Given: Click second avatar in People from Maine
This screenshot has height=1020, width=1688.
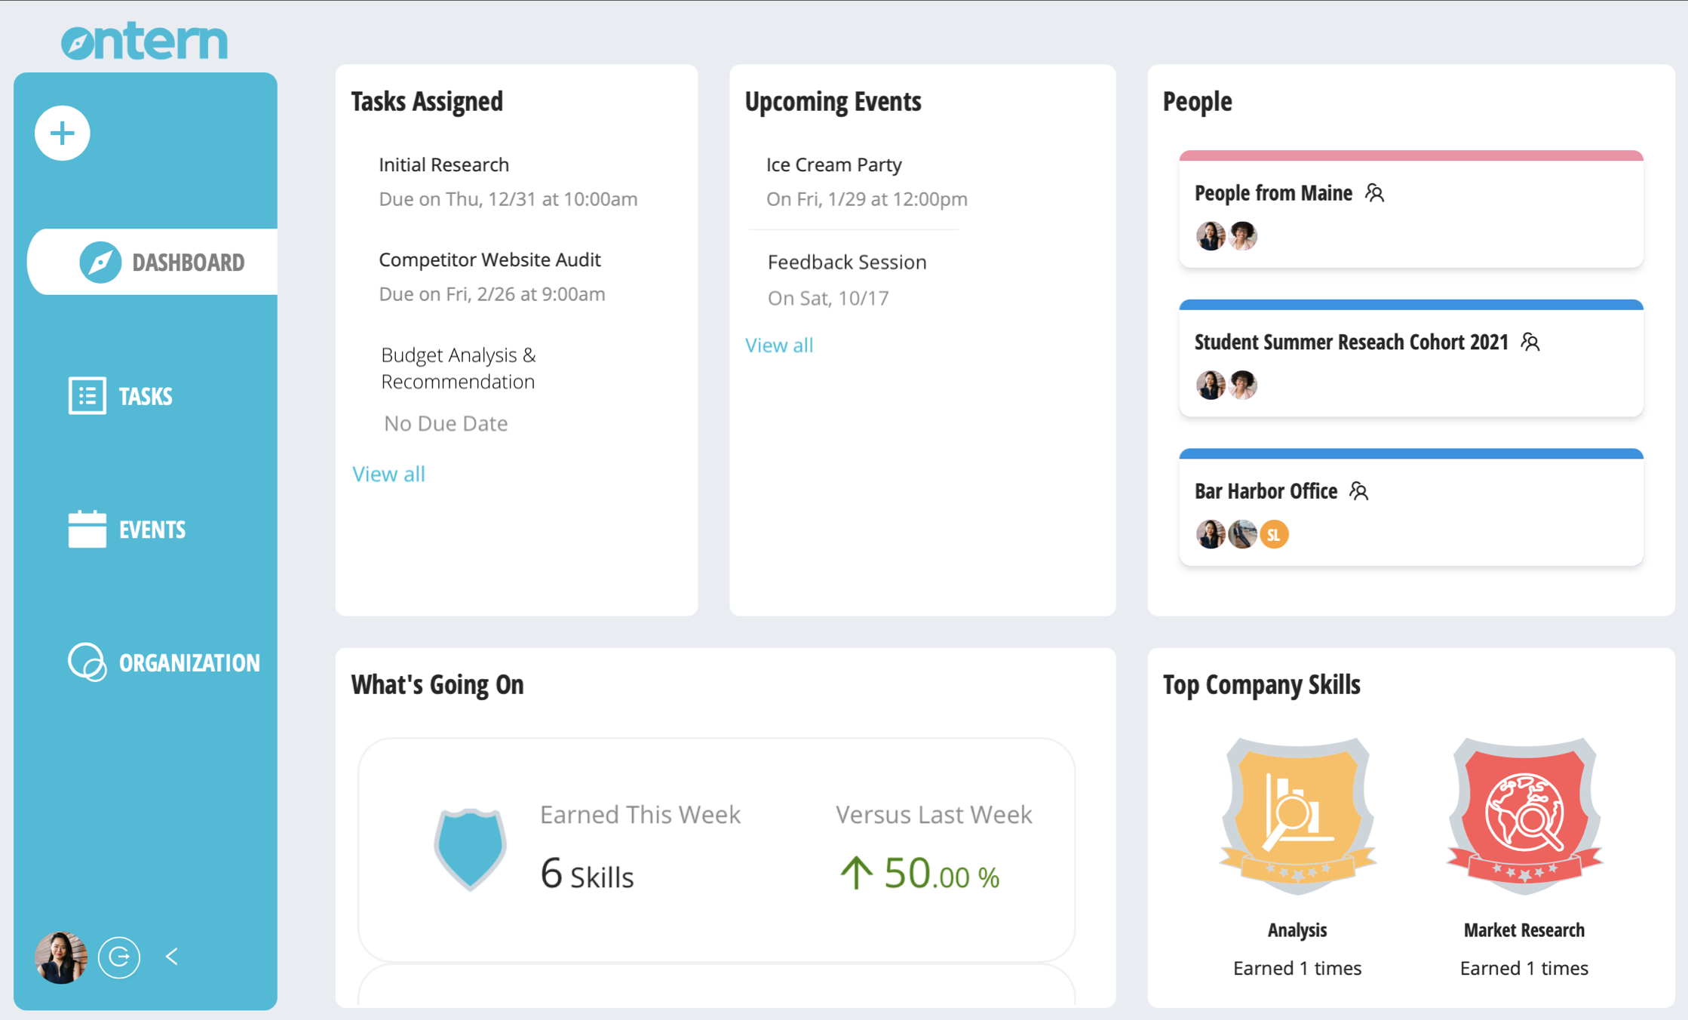Looking at the screenshot, I should [x=1242, y=236].
